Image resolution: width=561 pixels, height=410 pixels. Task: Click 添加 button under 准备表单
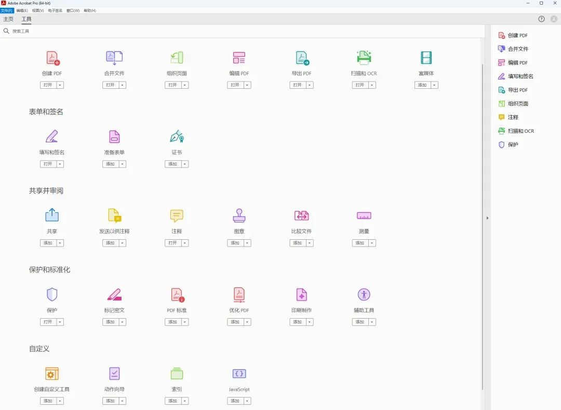coord(111,164)
